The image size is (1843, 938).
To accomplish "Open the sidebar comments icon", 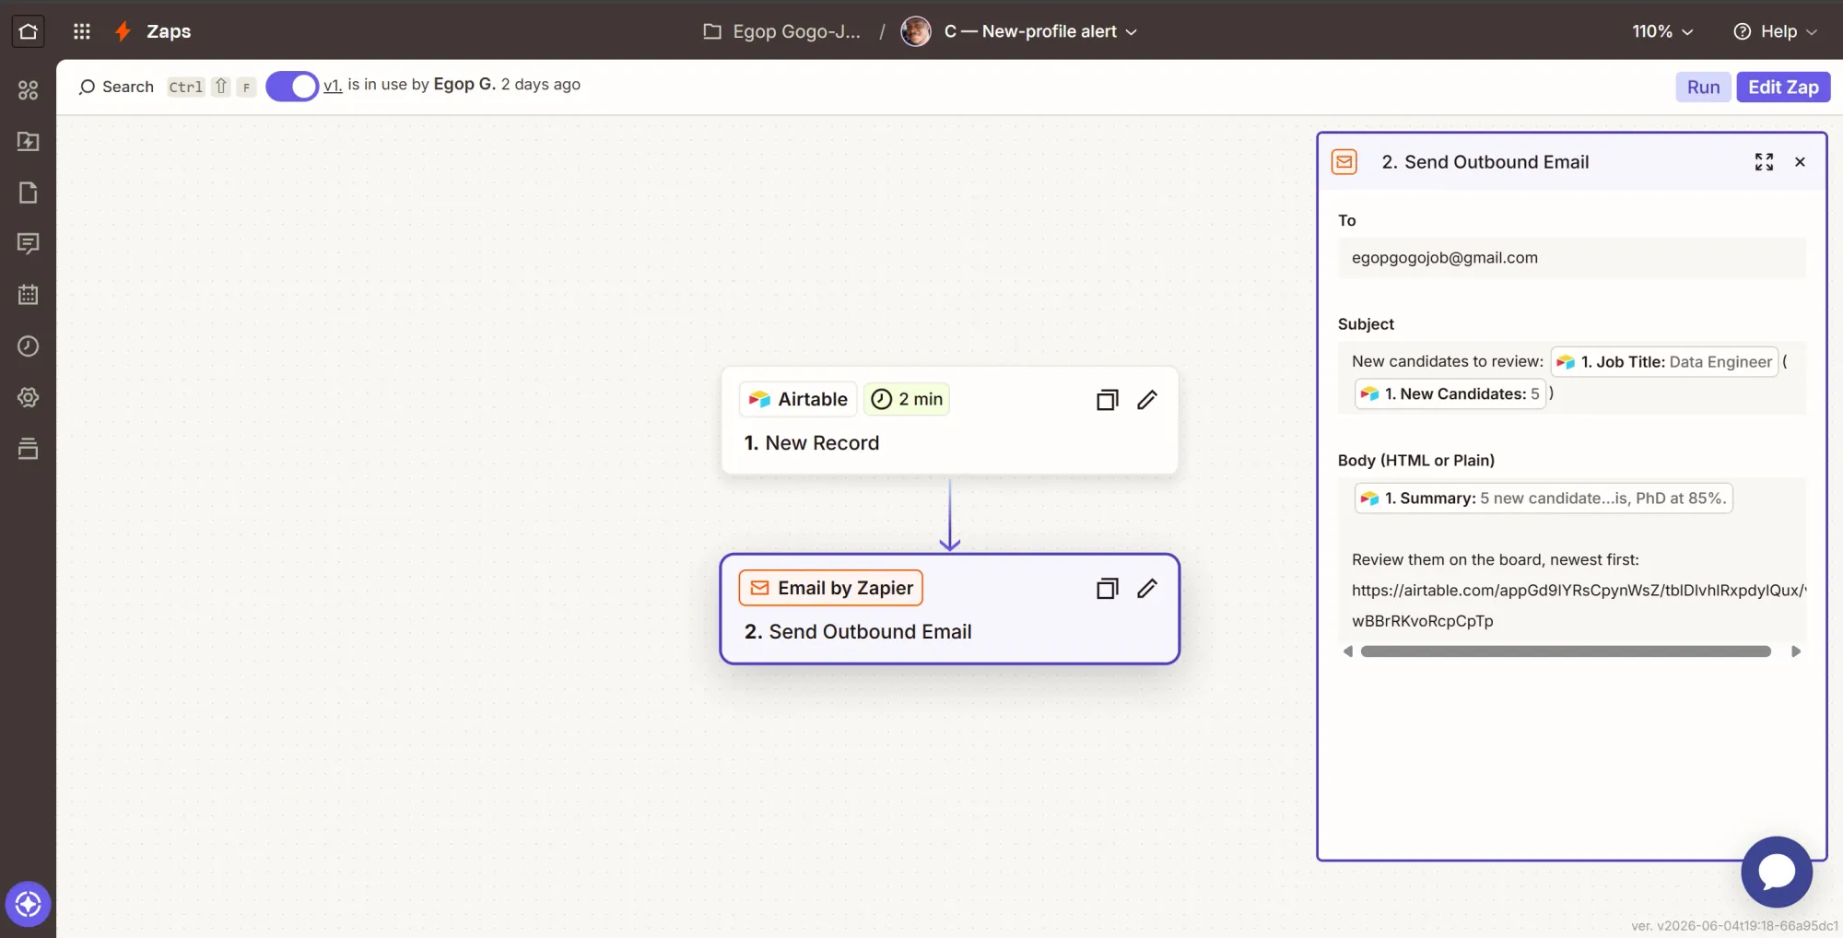I will [x=29, y=243].
